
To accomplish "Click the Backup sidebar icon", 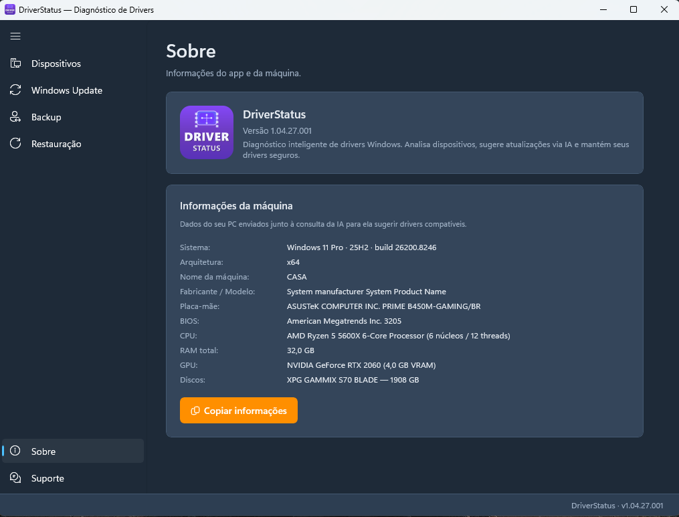I will [15, 117].
